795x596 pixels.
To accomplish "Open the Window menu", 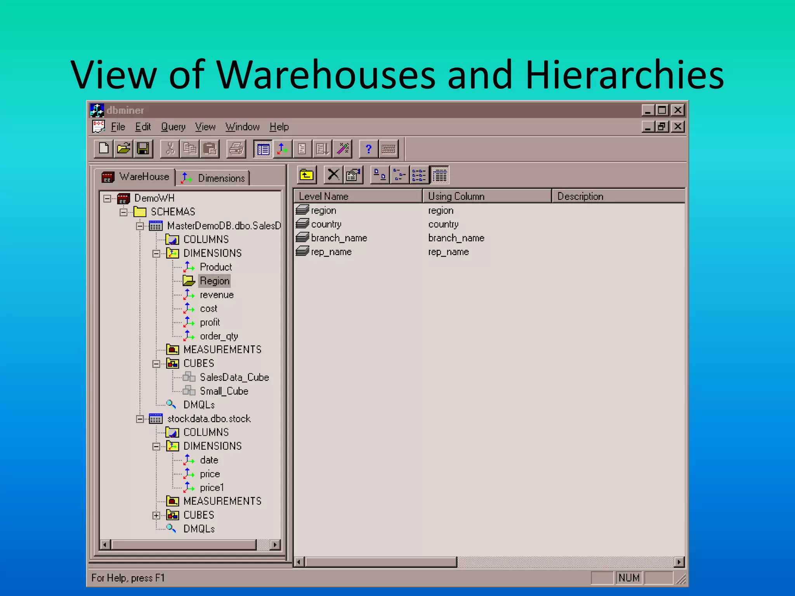I will coord(243,127).
